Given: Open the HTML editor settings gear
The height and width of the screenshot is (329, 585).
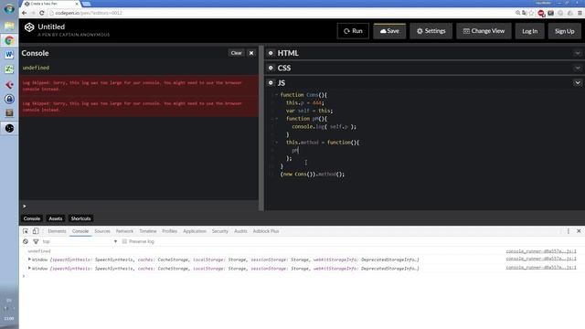Looking at the screenshot, I should [x=271, y=53].
